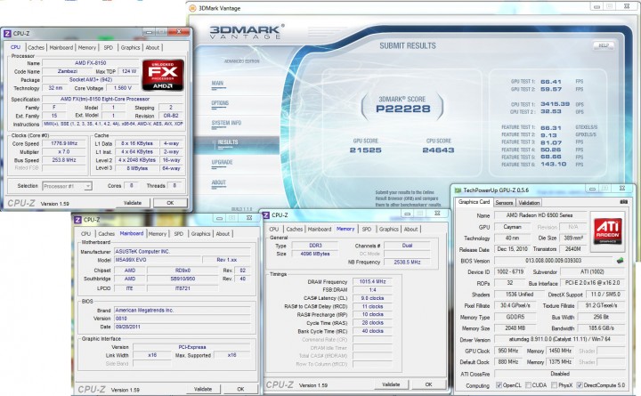Image resolution: width=641 pixels, height=396 pixels.
Task: Go to Results in the 3DMark Vantage sidebar
Action: [228, 142]
